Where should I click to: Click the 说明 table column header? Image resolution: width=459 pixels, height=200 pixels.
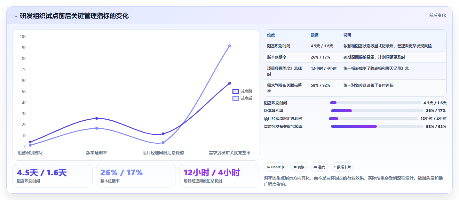click(347, 35)
